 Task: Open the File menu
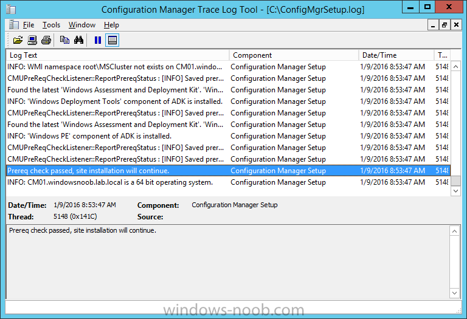(x=29, y=25)
